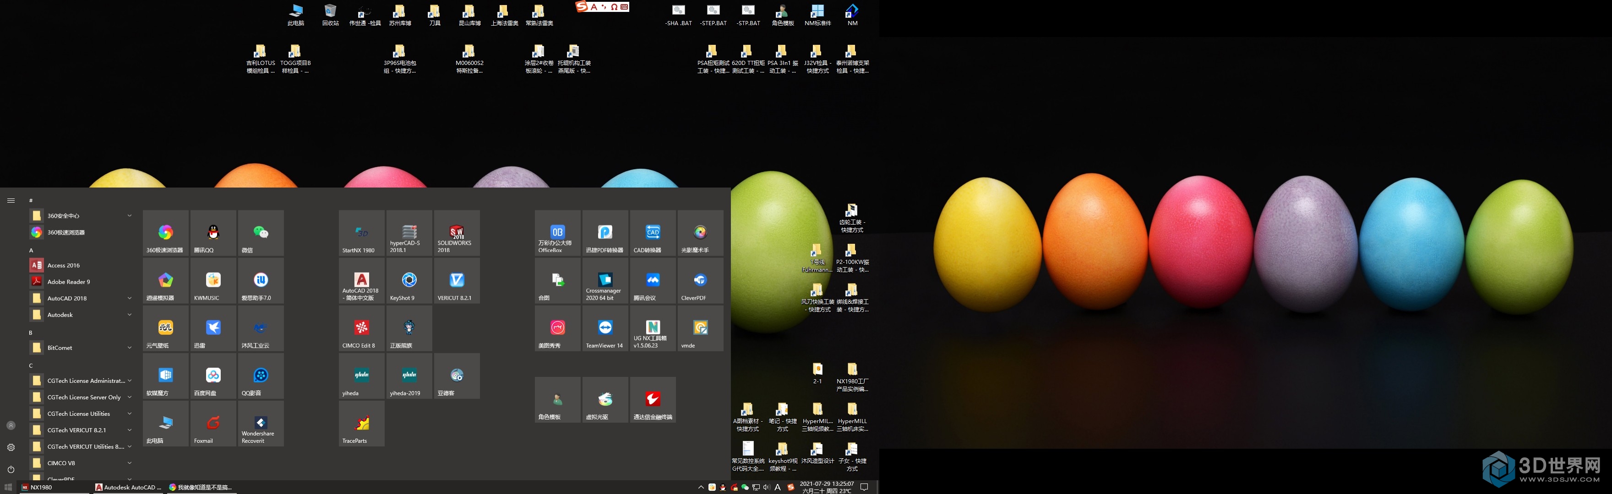
Task: Open vmde tile
Action: tap(700, 328)
